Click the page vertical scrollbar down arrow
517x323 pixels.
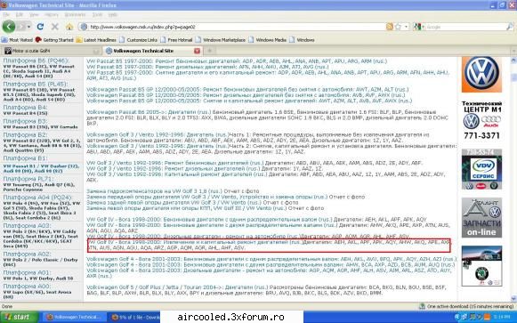513,298
